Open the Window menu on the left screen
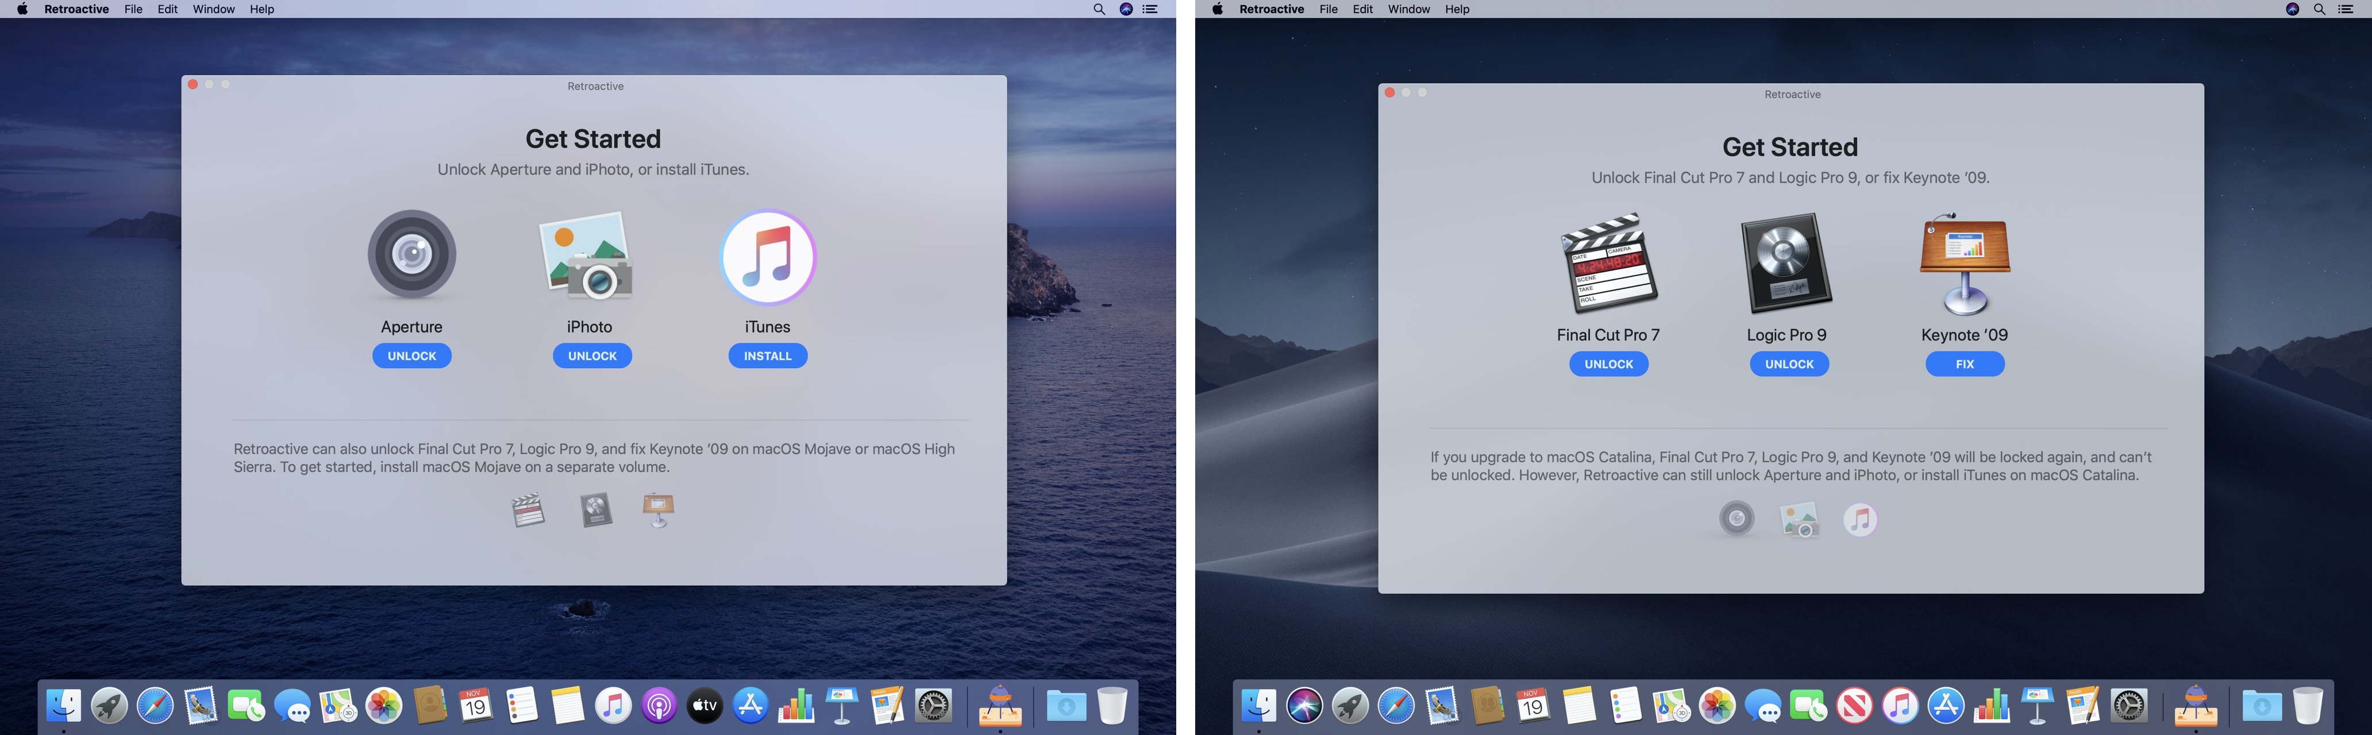 (214, 9)
